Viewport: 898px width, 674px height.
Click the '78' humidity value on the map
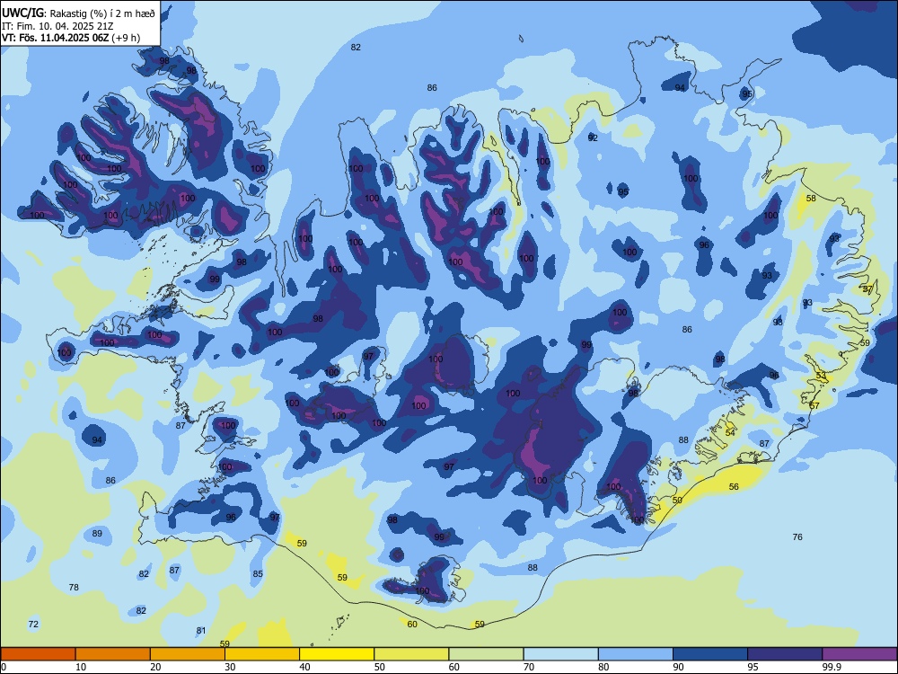(x=74, y=587)
